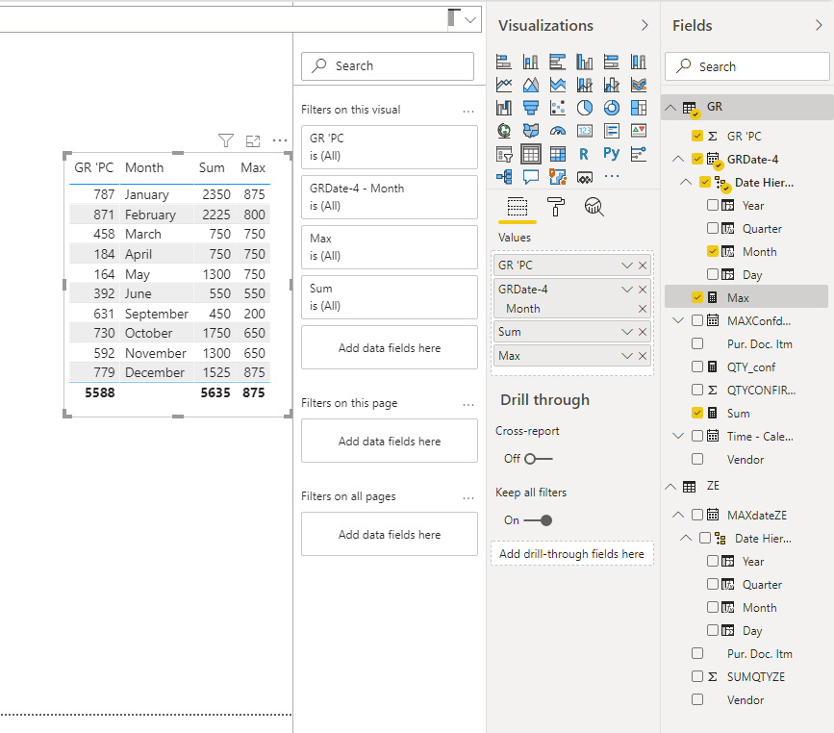834x733 pixels.
Task: Expand the Time - Cale... field node
Action: 678,436
